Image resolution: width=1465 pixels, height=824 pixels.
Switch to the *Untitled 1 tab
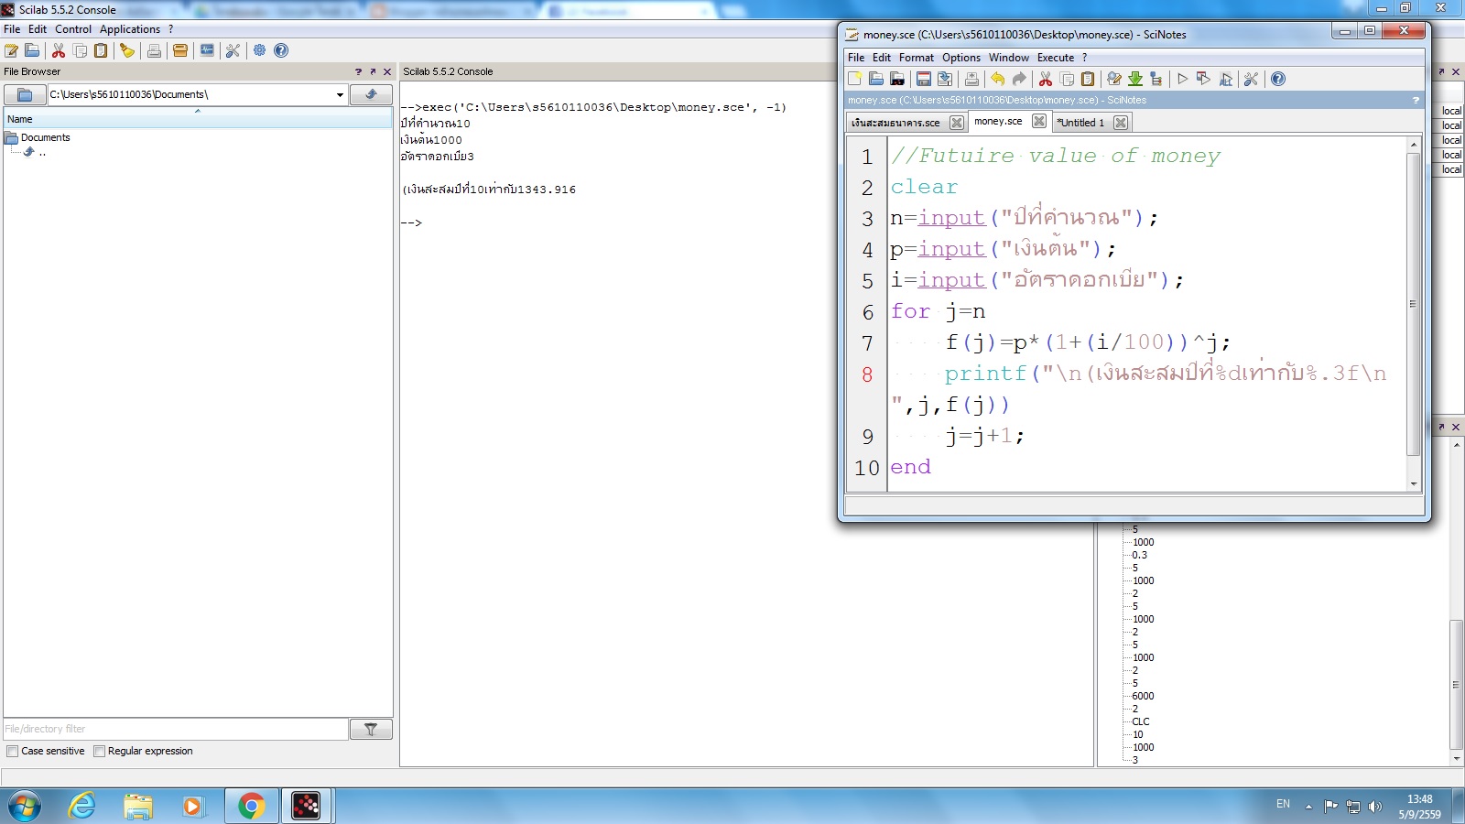pos(1080,123)
